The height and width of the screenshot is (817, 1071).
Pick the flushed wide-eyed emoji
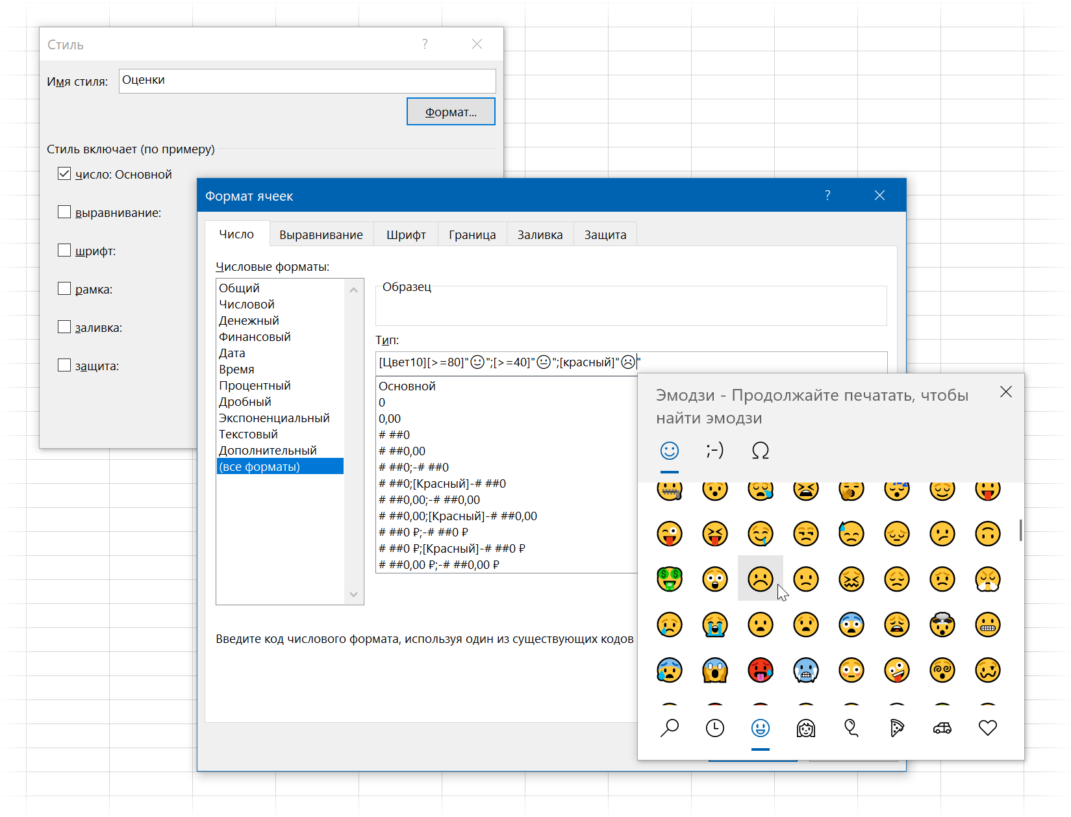click(x=851, y=670)
